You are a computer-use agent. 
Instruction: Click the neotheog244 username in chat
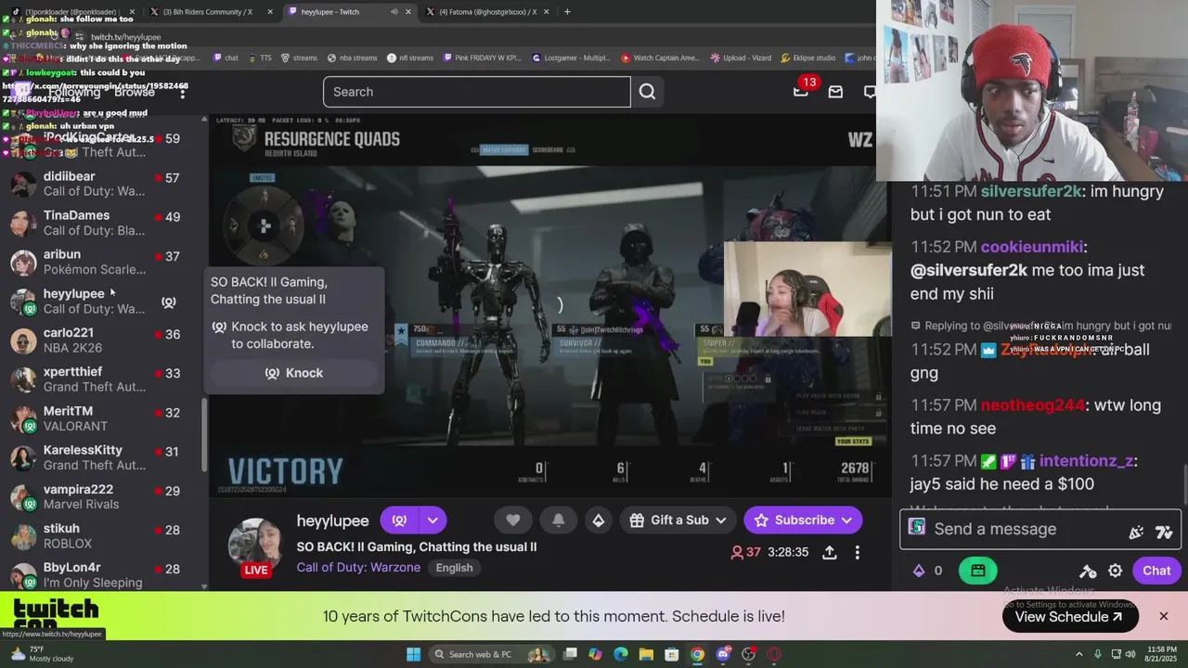tap(1033, 405)
